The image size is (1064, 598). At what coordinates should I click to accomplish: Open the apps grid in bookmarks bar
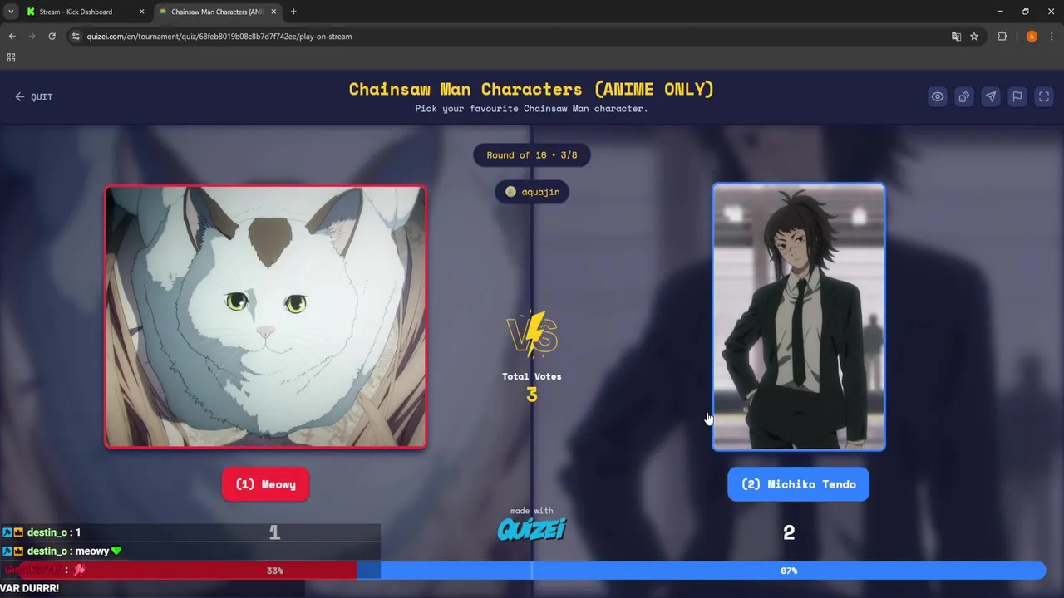pyautogui.click(x=11, y=57)
